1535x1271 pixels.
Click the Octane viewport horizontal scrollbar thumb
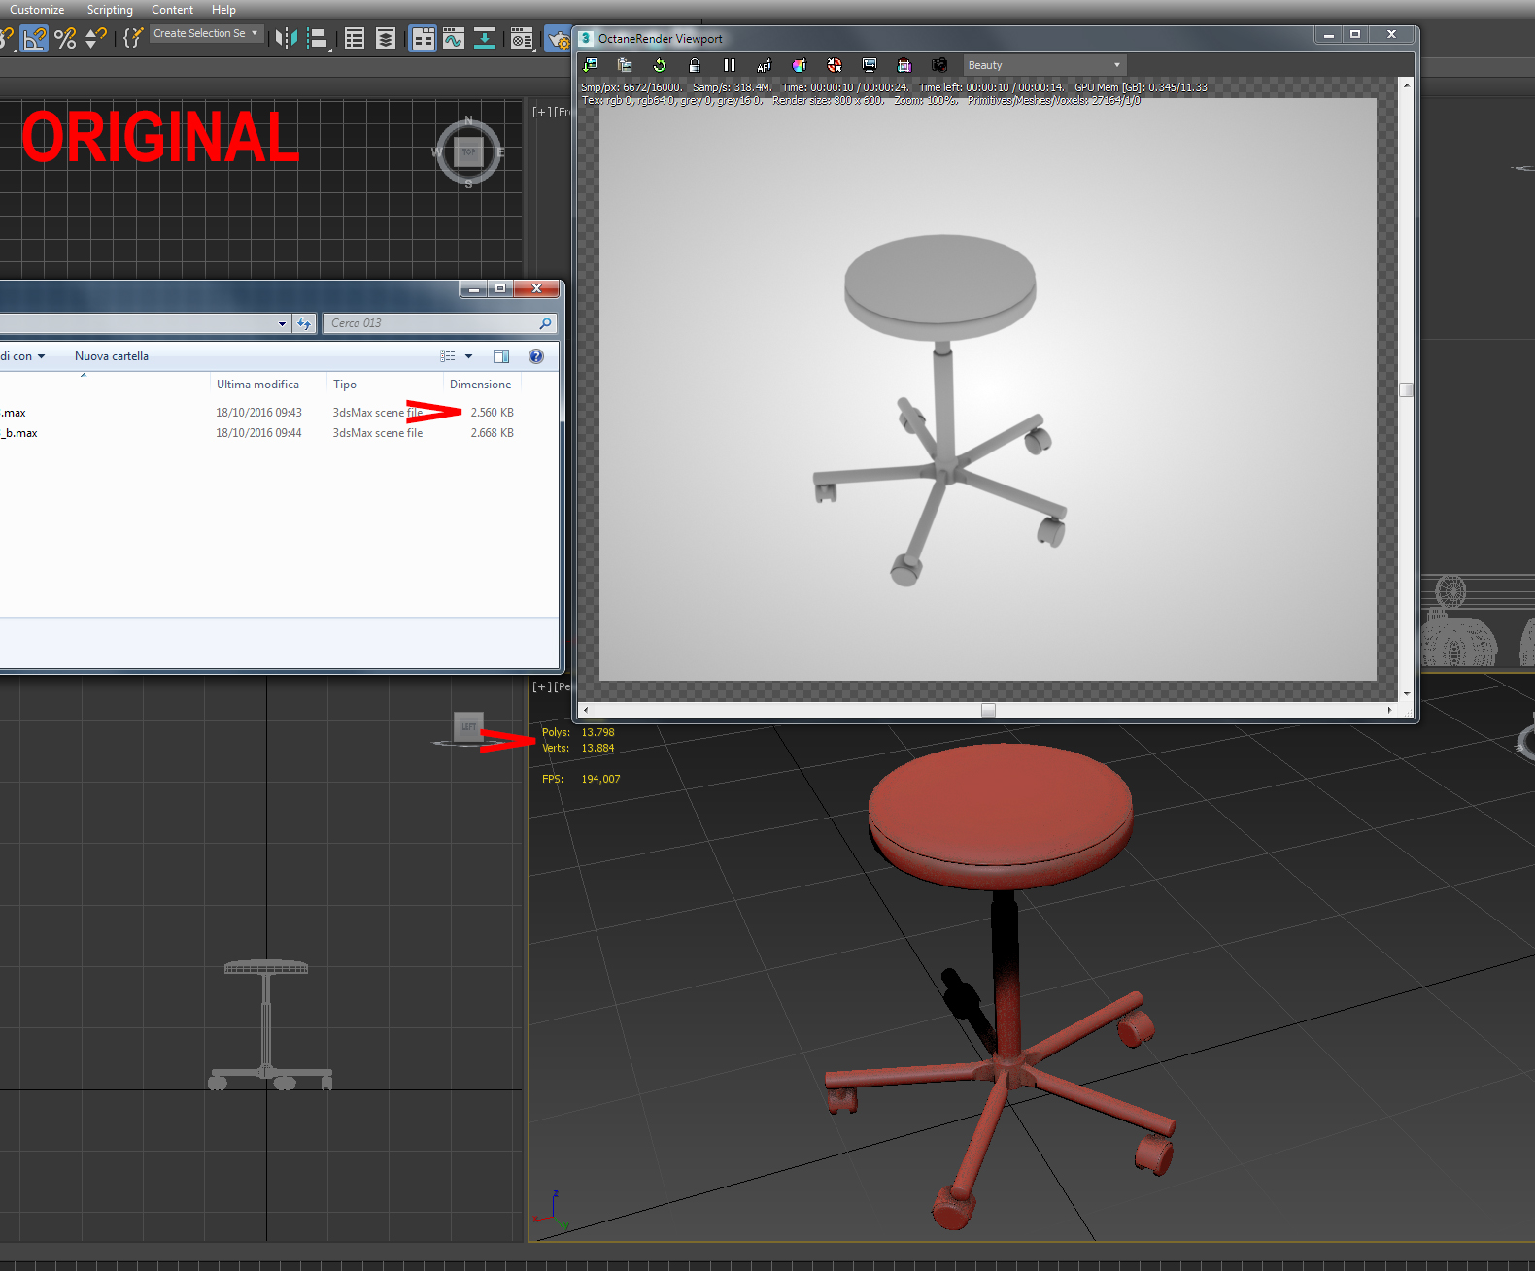click(x=988, y=710)
